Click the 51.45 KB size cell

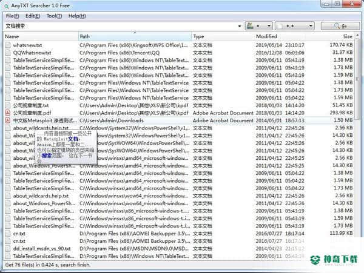click(342, 105)
